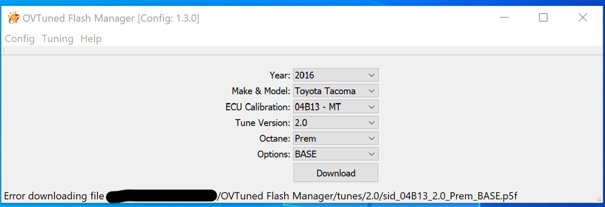Viewport: 605px width, 207px height.
Task: Select the 2016 year value field
Action: (336, 75)
